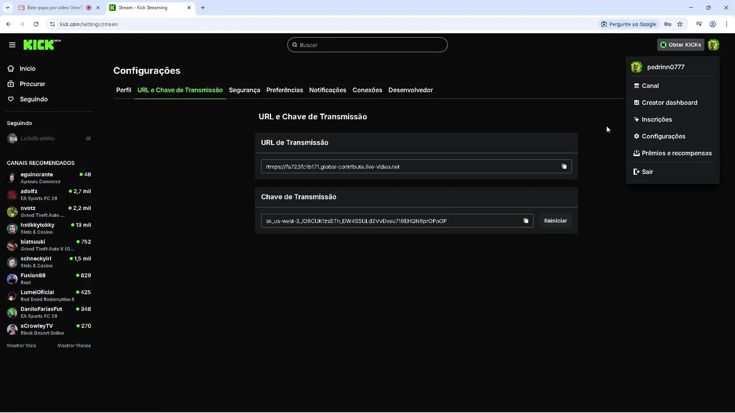
Task: Open DaniloFariasFut channel avatar
Action: 12,313
